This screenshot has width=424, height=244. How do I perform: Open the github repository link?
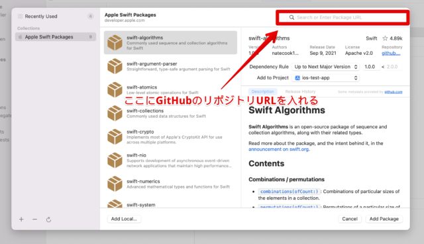coord(391,53)
